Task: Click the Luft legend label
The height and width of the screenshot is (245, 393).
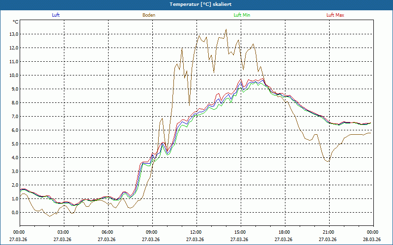Action: (x=56, y=15)
